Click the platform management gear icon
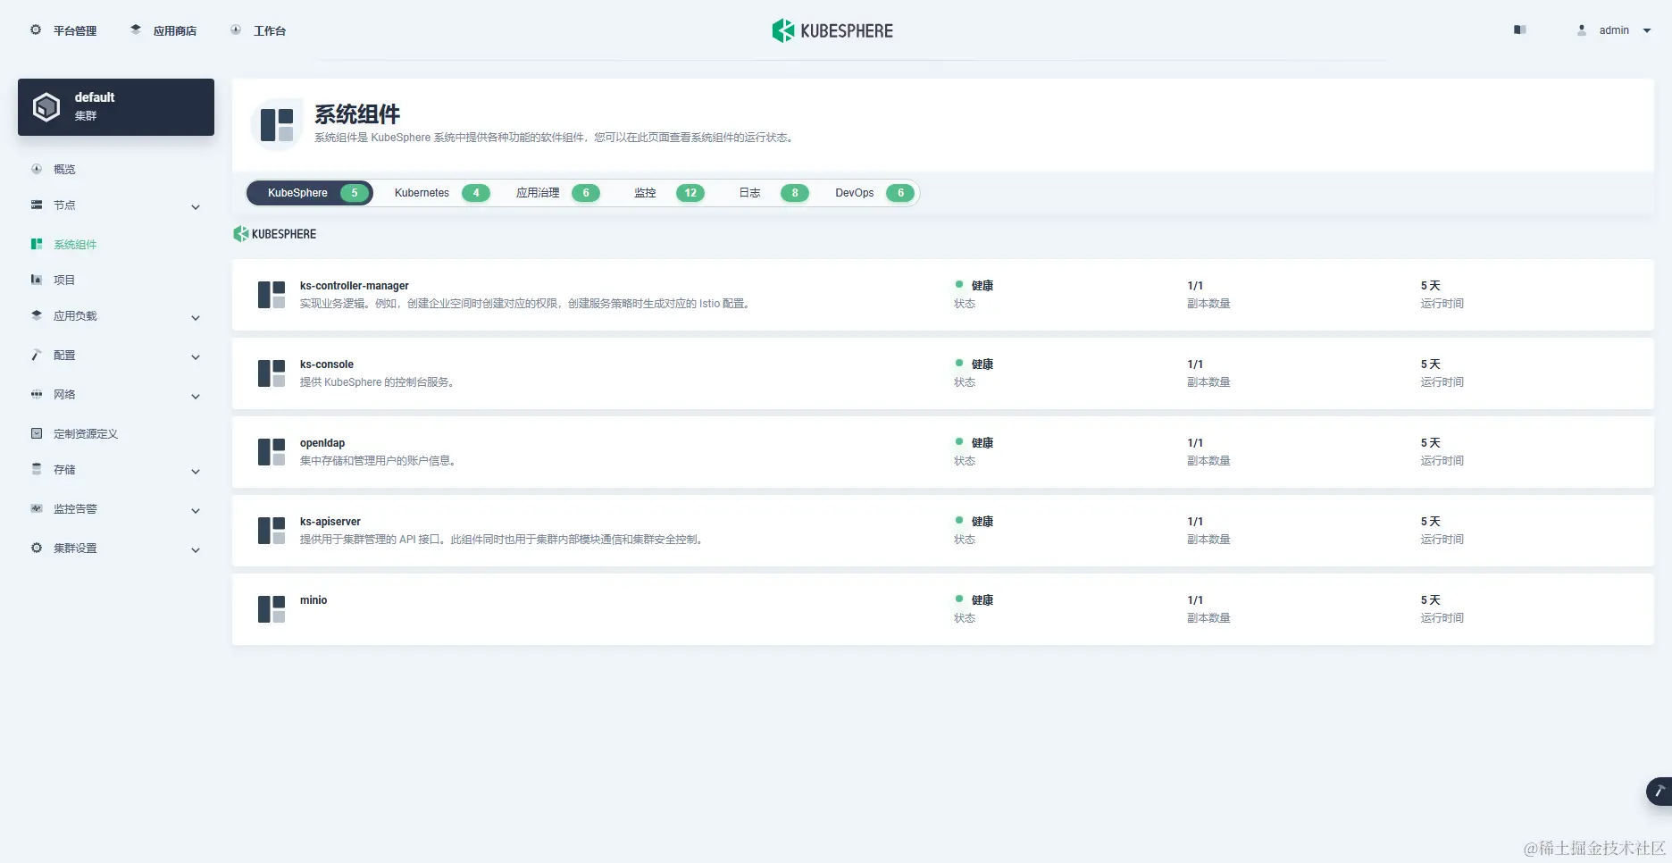 [x=36, y=29]
